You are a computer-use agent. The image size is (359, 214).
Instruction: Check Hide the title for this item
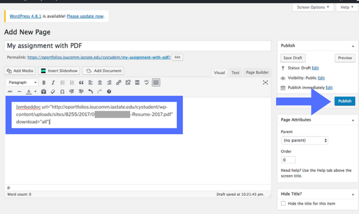283,203
